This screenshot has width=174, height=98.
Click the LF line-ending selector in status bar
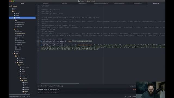coord(125,97)
